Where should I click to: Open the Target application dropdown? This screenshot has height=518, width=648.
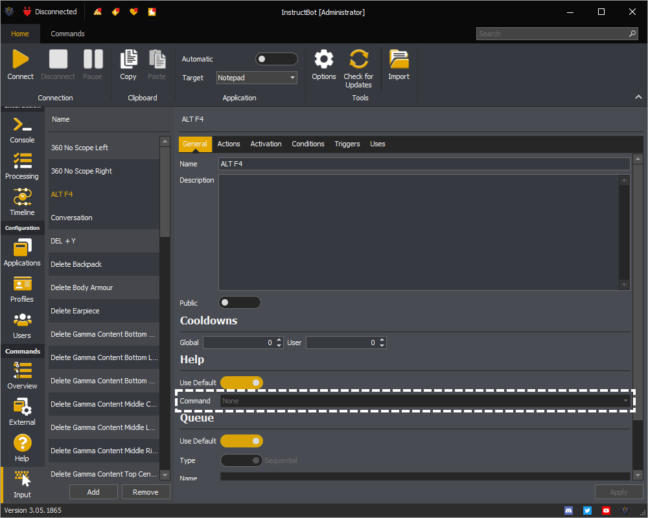point(257,78)
